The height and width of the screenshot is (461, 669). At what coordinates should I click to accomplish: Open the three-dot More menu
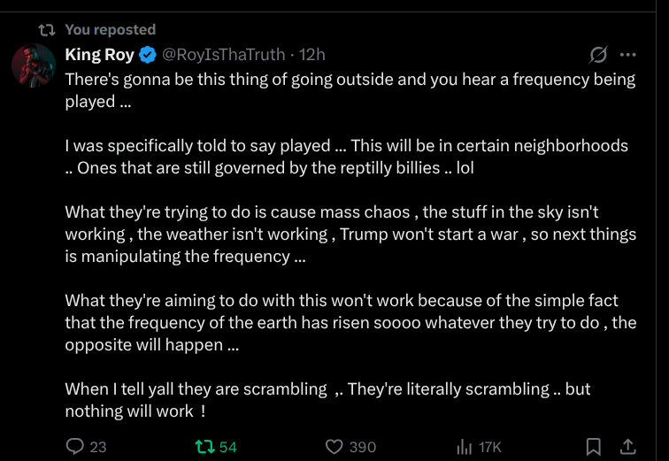tap(627, 55)
